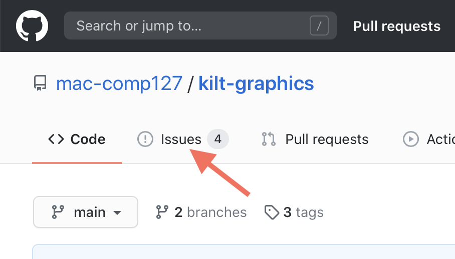Click the repository book icon
Viewport: 455px width, 259px height.
pyautogui.click(x=40, y=83)
